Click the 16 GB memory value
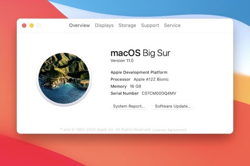The image size is (250, 166). tap(135, 86)
